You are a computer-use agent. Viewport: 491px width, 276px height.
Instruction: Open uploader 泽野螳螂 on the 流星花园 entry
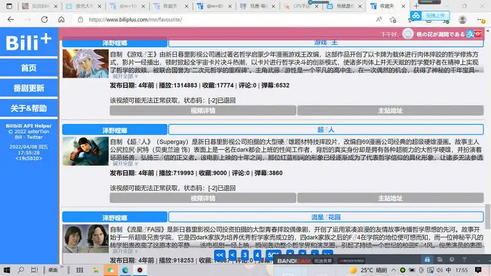tap(115, 217)
